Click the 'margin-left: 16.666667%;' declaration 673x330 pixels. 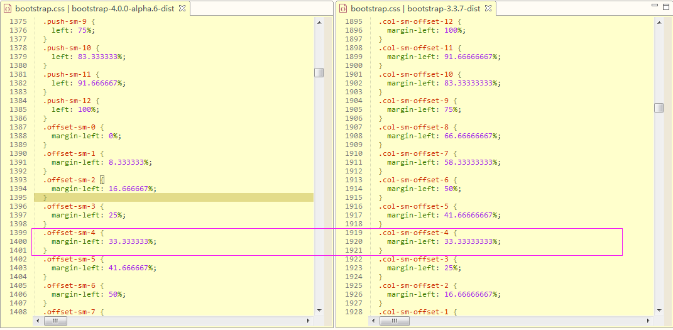[104, 189]
